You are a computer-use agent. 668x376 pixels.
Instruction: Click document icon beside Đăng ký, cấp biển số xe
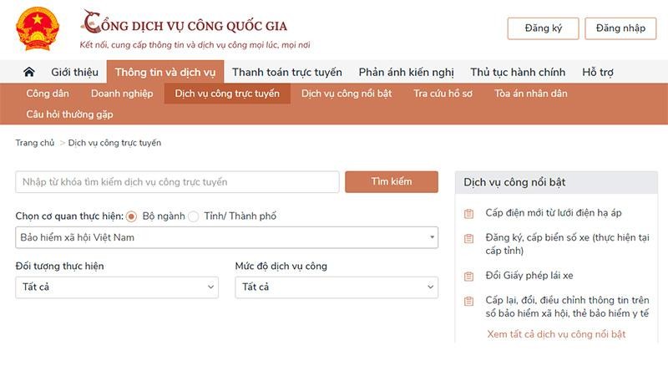coord(468,238)
